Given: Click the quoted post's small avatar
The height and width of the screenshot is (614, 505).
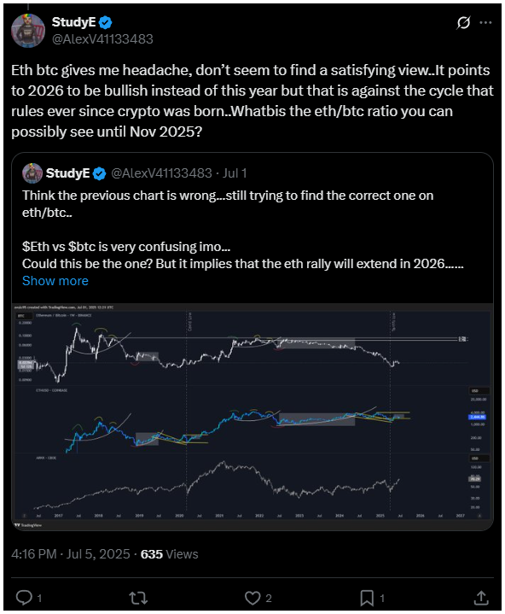Looking at the screenshot, I should [x=32, y=173].
